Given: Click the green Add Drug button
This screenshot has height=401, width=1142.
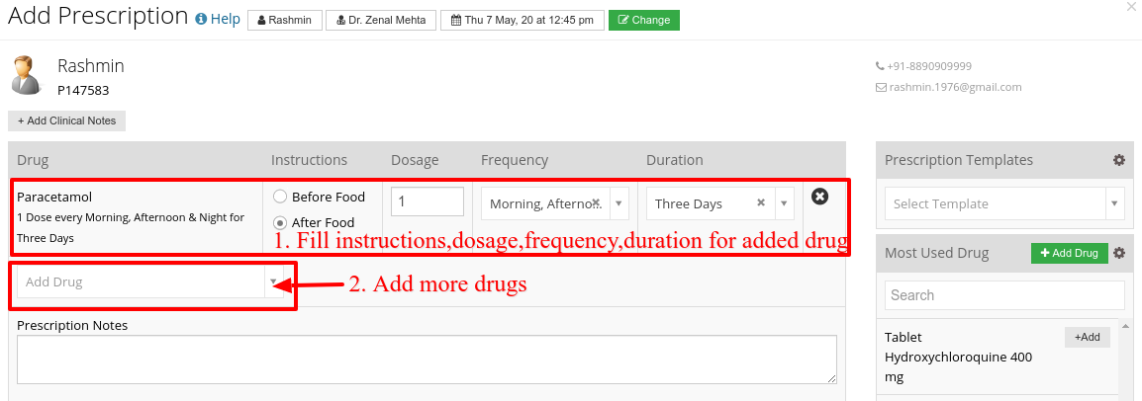Looking at the screenshot, I should point(1069,253).
